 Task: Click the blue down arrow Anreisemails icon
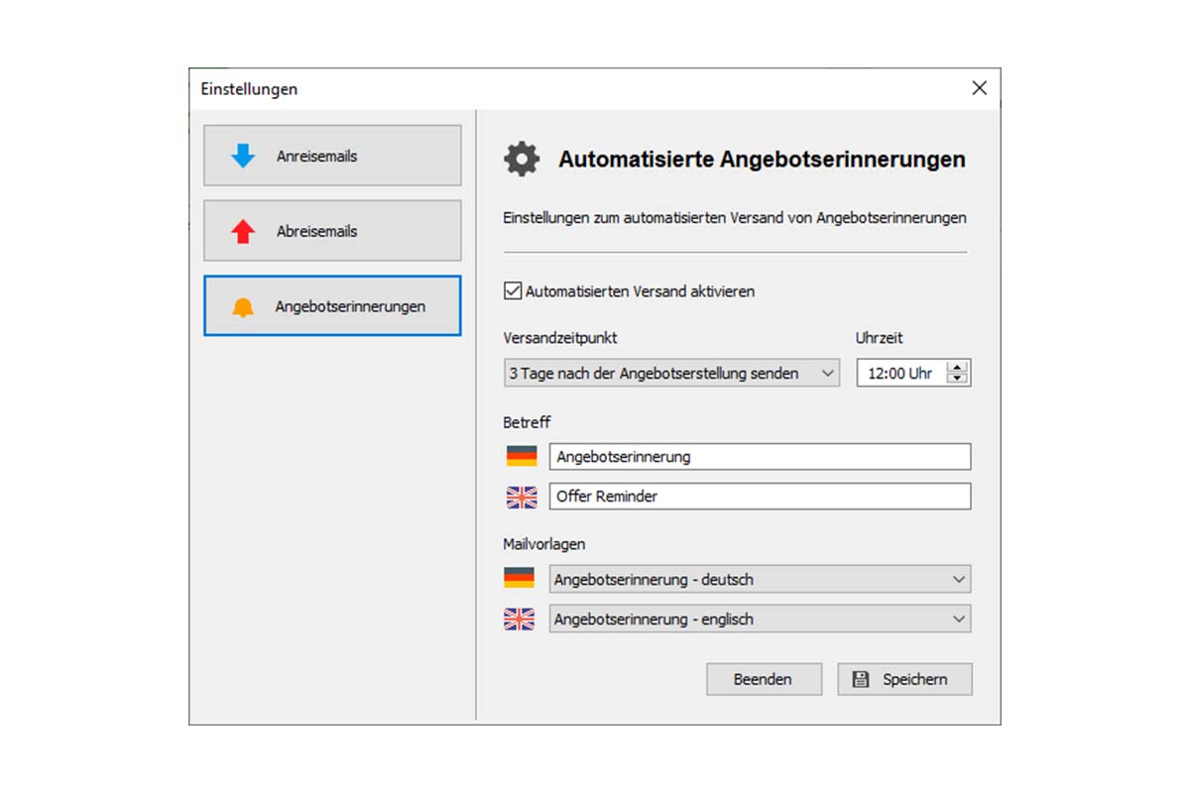(x=243, y=157)
